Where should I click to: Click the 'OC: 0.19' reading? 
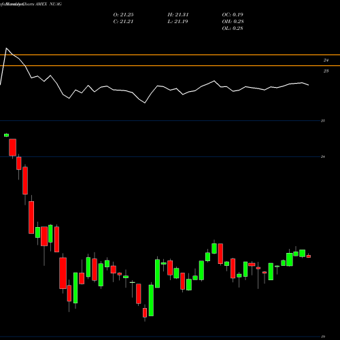click(233, 15)
